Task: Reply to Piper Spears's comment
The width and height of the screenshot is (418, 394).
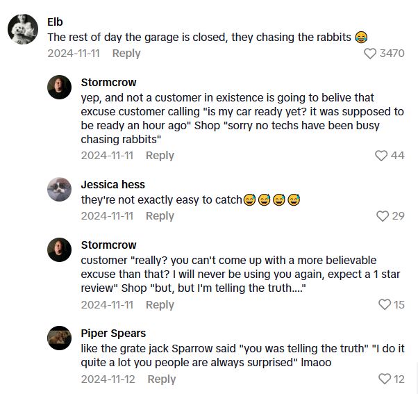Action: [162, 379]
